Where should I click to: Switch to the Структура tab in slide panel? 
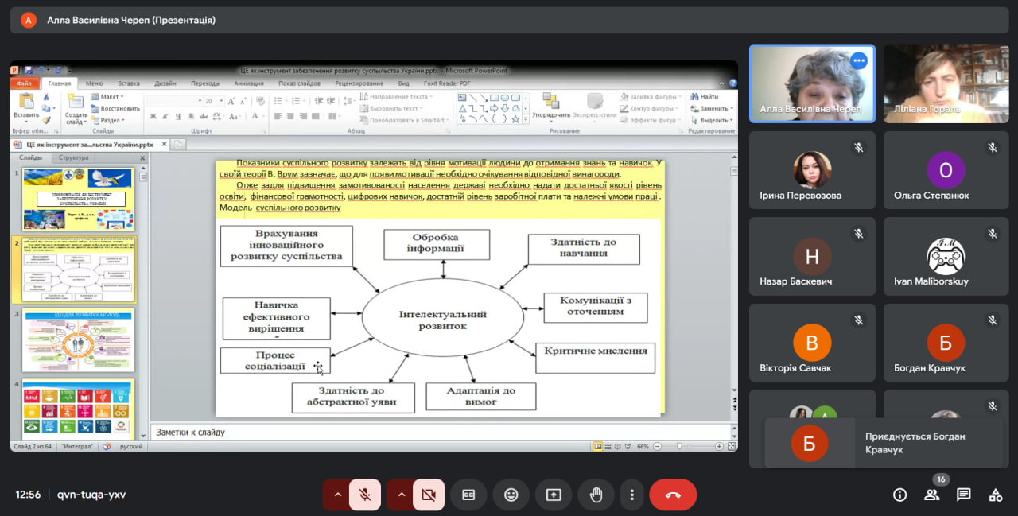(x=73, y=157)
